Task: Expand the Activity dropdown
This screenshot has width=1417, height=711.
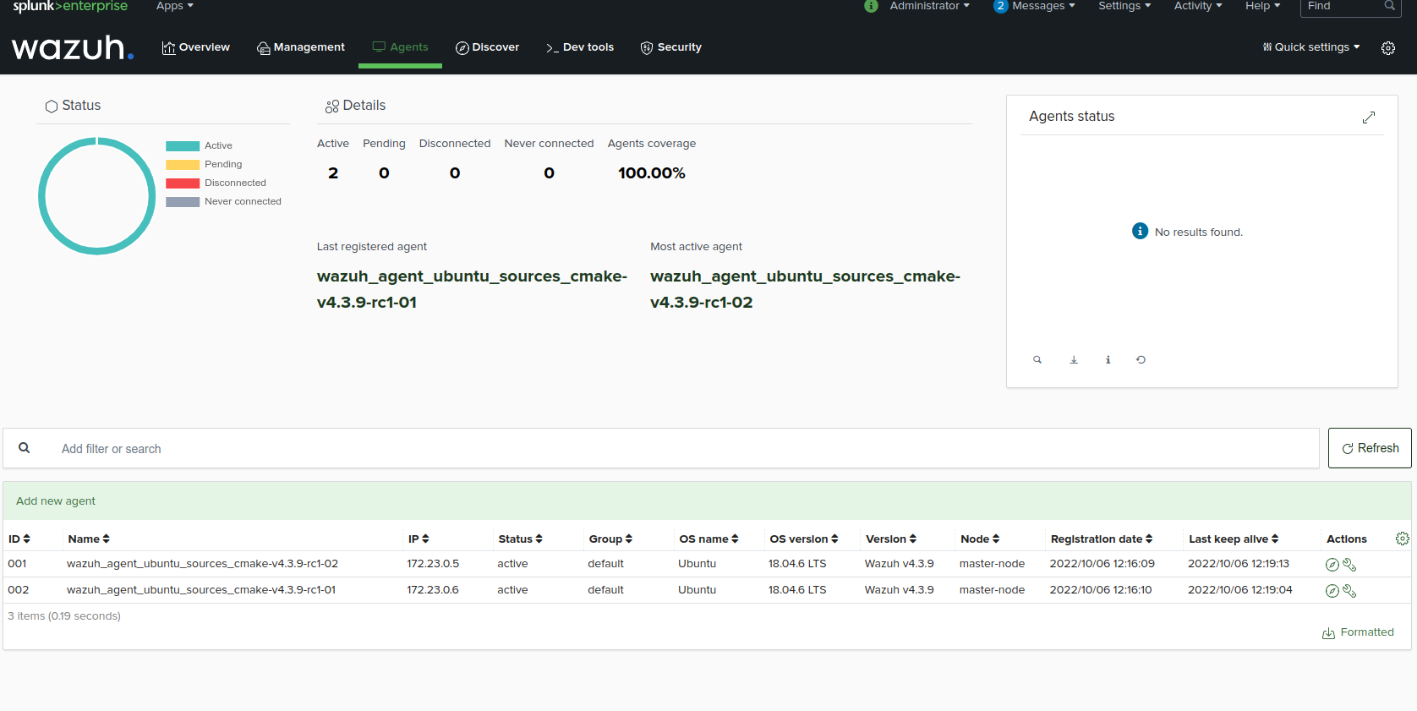Action: coord(1198,6)
